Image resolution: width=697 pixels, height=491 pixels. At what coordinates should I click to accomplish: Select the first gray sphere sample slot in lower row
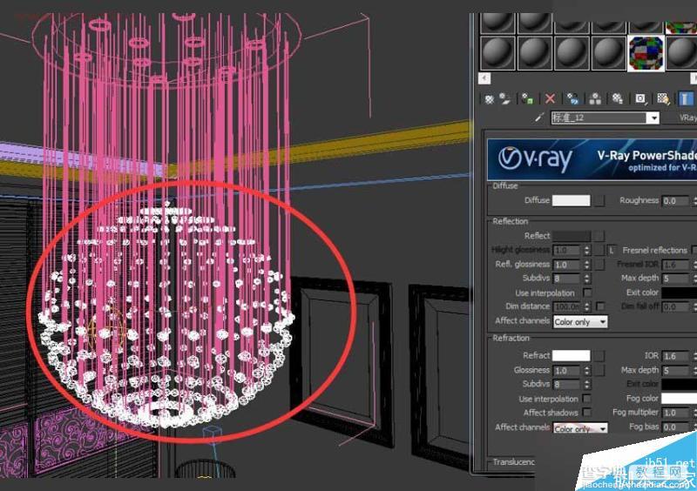tap(497, 54)
